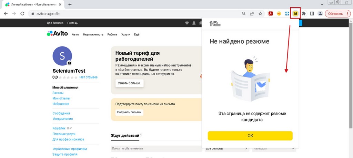Open Сообщения in sidebar
This screenshot has height=158, width=353.
(61, 114)
